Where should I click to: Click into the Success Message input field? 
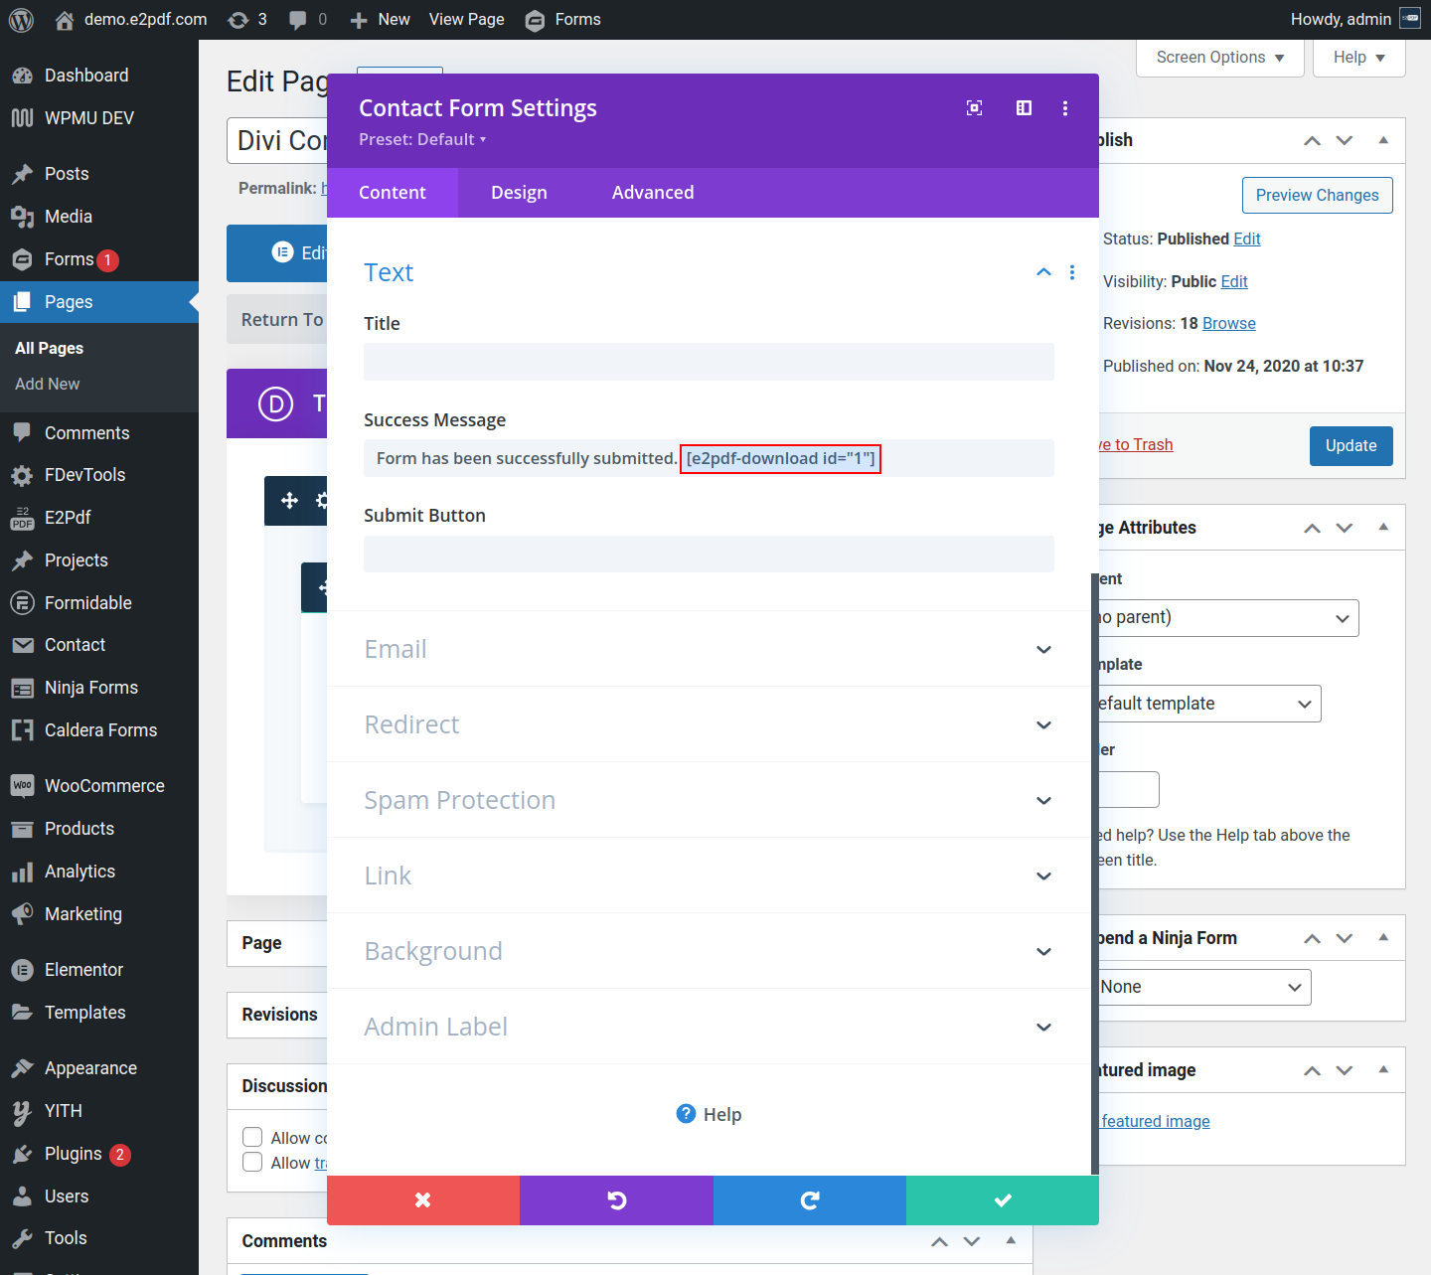(x=964, y=458)
